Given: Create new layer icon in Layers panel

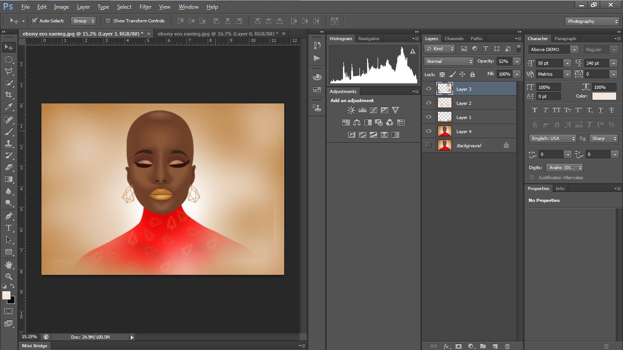Looking at the screenshot, I should 495,346.
